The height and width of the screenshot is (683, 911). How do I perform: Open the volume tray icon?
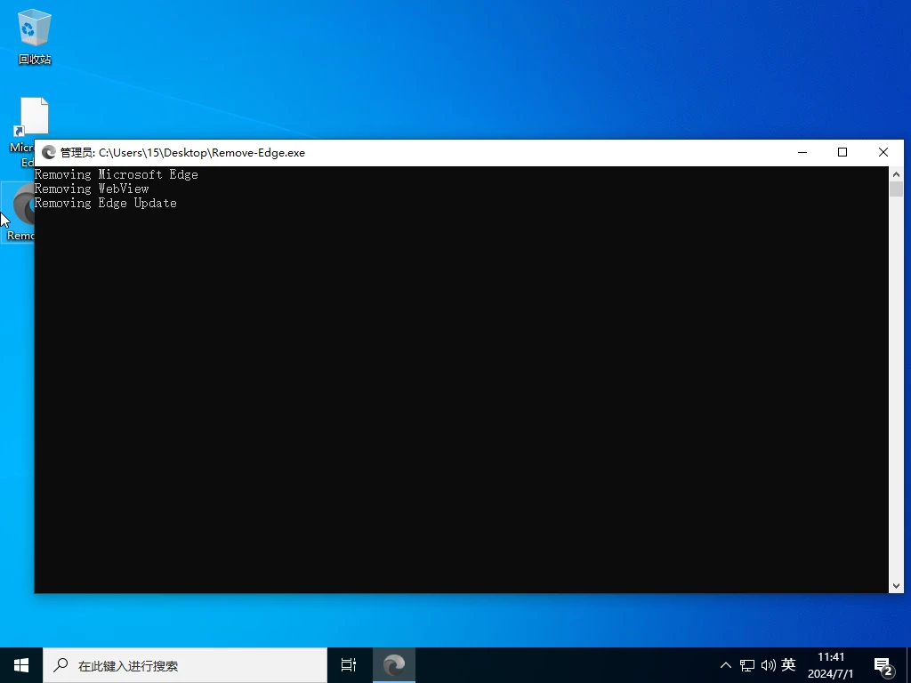[768, 665]
